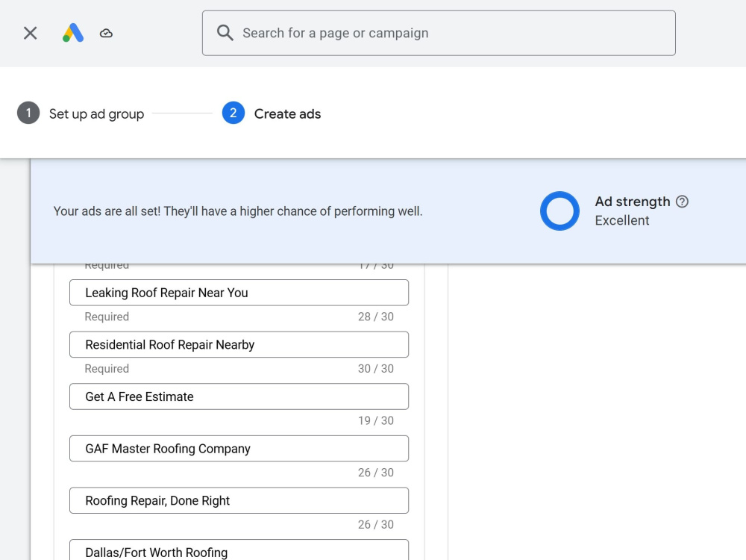
Task: Click the step 1 number badge
Action: tap(28, 113)
